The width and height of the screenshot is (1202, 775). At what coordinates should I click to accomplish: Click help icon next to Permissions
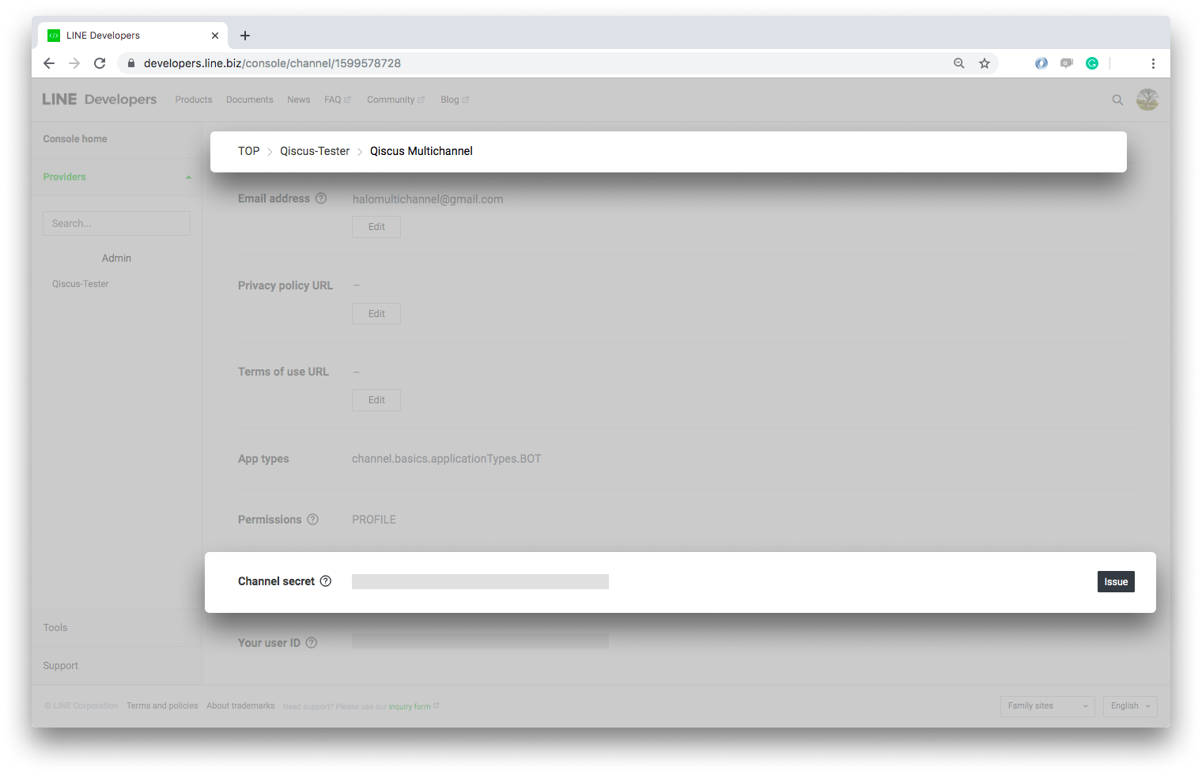tap(312, 520)
